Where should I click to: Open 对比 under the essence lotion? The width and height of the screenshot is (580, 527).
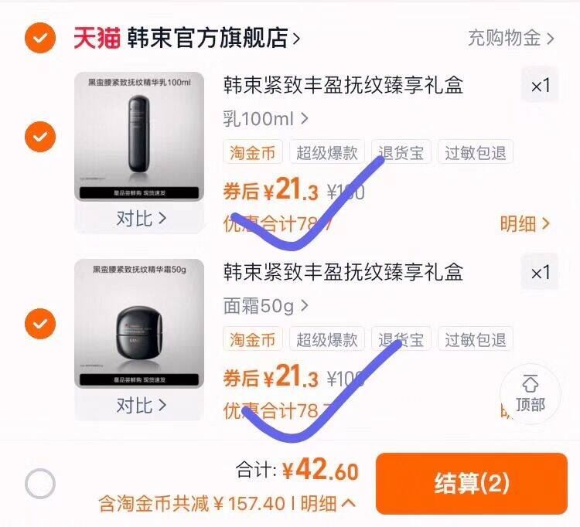[140, 219]
